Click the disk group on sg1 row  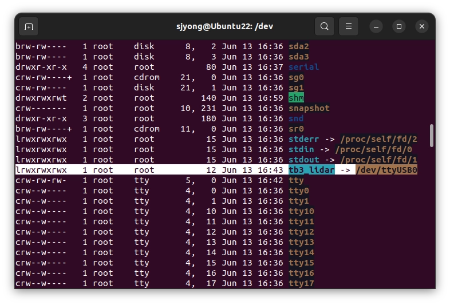(x=144, y=88)
